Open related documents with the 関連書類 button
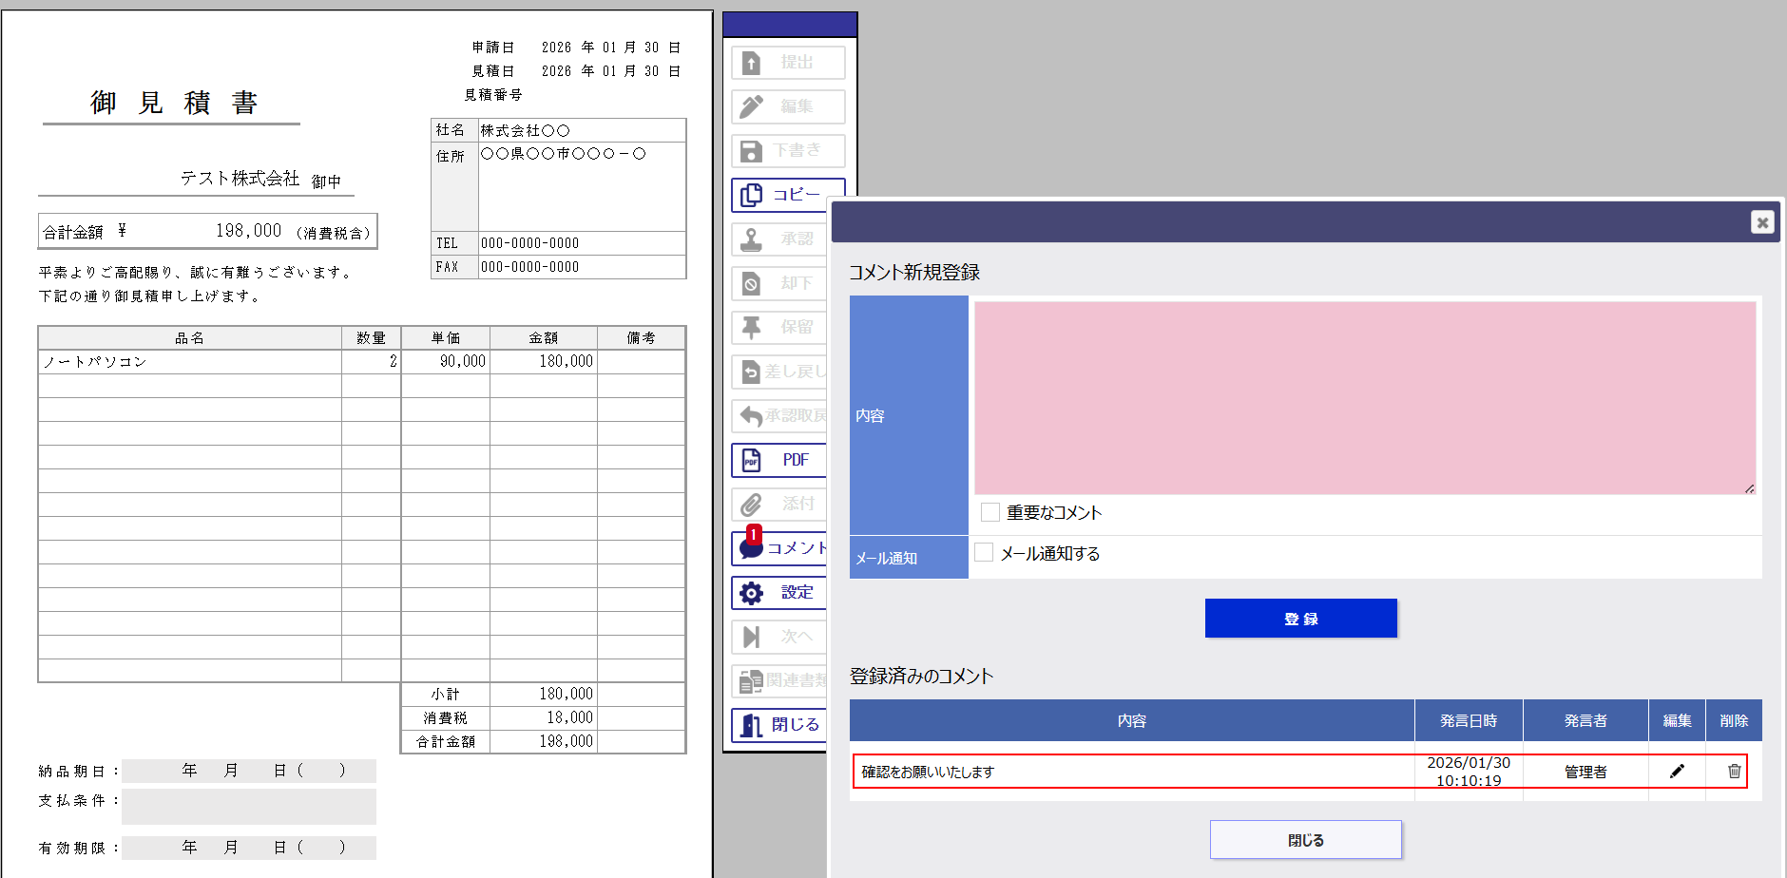The image size is (1787, 878). [779, 680]
